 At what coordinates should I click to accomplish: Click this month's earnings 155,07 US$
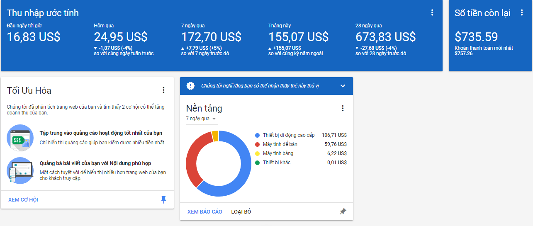[298, 37]
